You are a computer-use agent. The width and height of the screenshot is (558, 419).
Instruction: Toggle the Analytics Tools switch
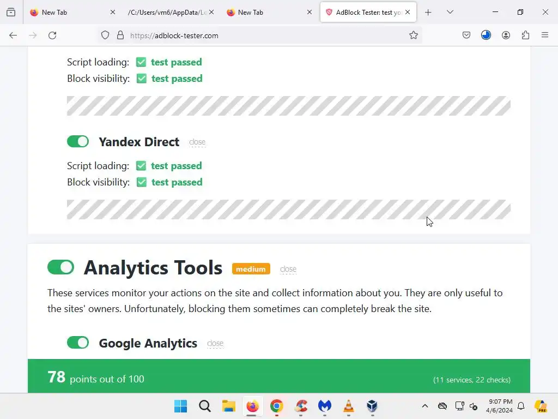pyautogui.click(x=60, y=267)
